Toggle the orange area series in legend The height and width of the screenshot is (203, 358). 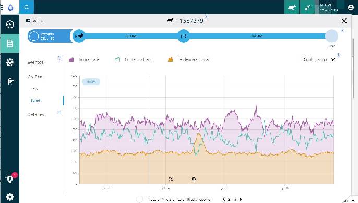pyautogui.click(x=188, y=59)
